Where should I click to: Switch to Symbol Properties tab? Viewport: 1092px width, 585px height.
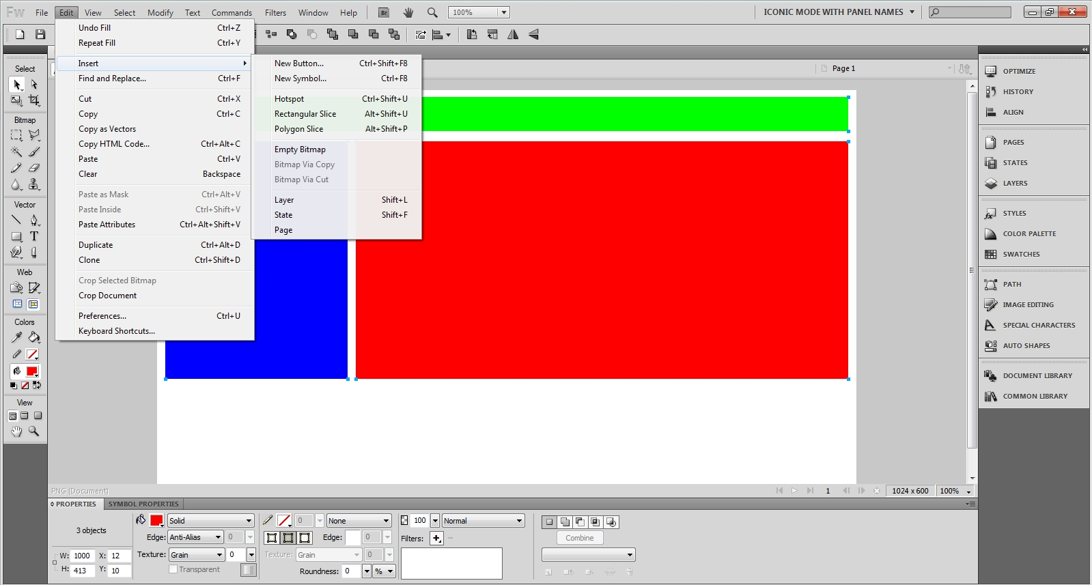[x=143, y=504]
